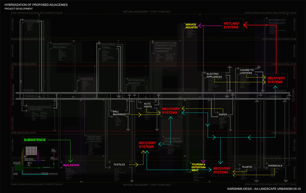
Task: Click the "PROJECT DEVELOPMENT" subtitle
Action: [x=18, y=9]
